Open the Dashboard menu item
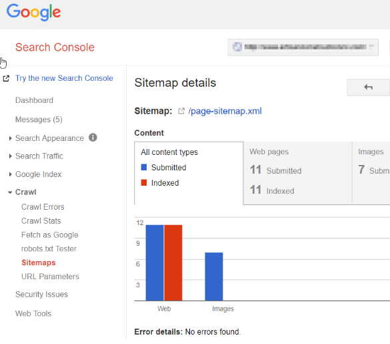 [x=34, y=100]
